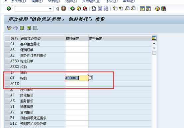Click the 回扣贷项凭证请求 cell
This screenshot has height=128, width=184.
[43, 118]
